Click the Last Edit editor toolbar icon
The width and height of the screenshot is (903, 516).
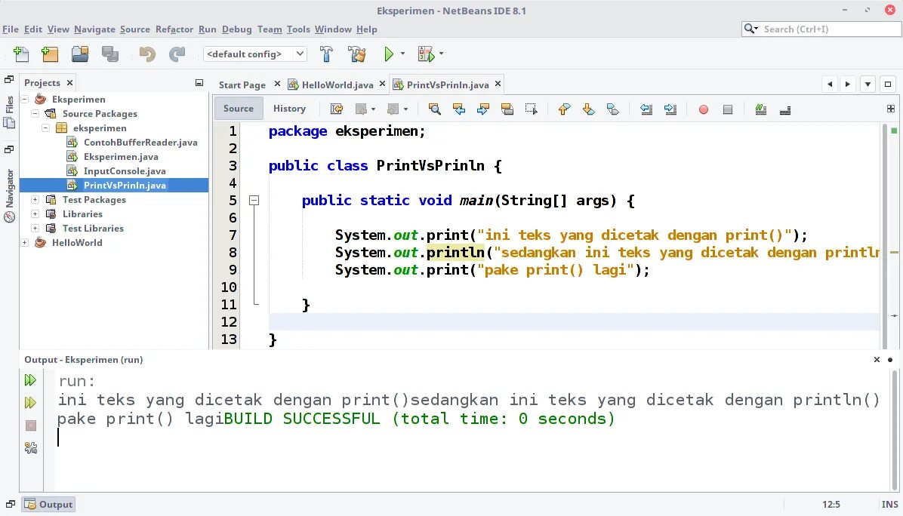pyautogui.click(x=337, y=109)
